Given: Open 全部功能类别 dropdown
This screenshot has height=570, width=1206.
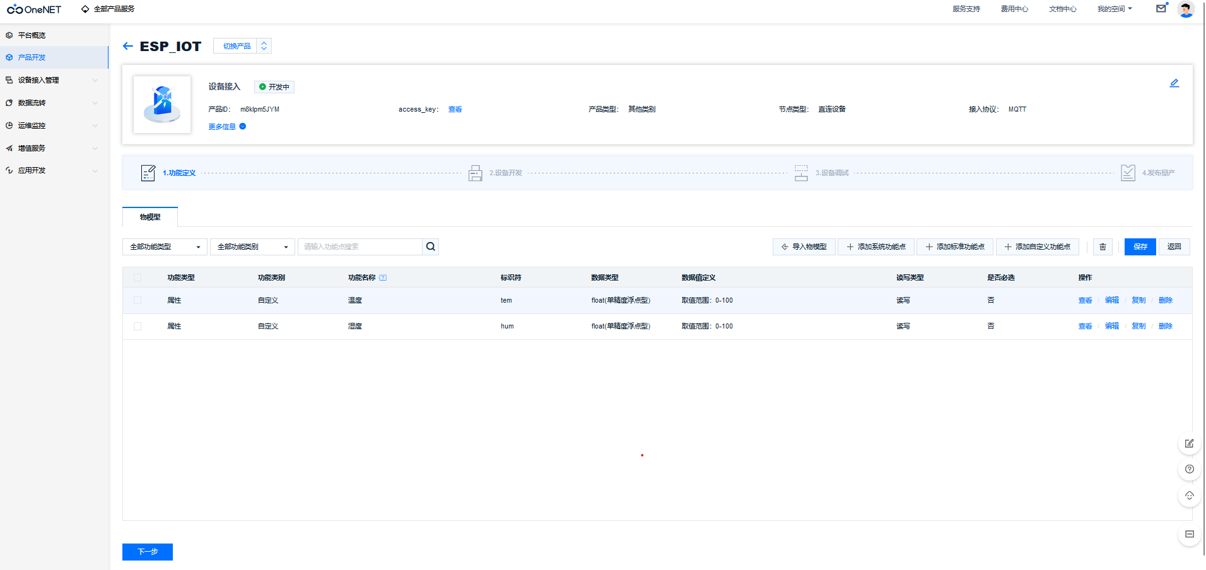Looking at the screenshot, I should coord(252,247).
